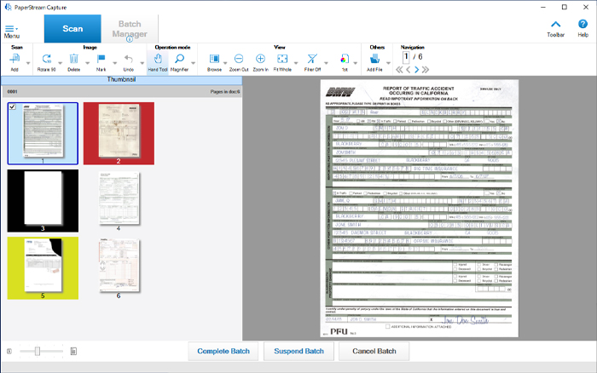This screenshot has width=597, height=373.
Task: Click the Add scan icon
Action: coord(14,59)
